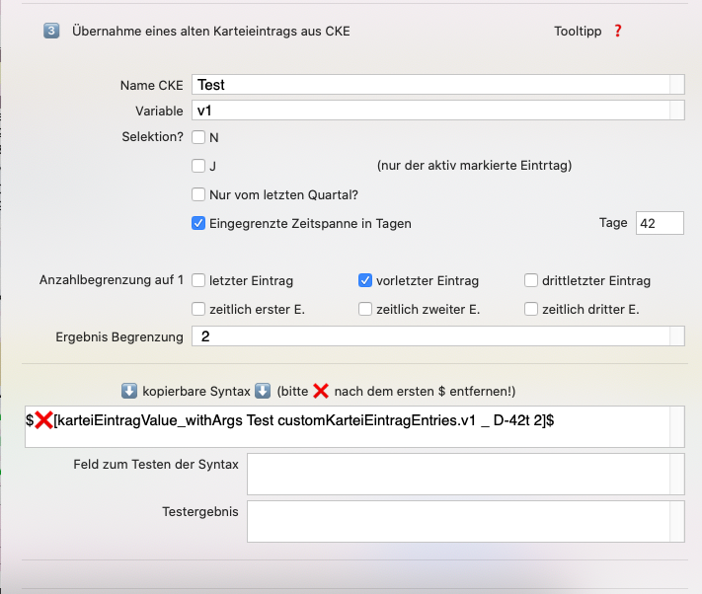702x594 pixels.
Task: Click the Feld zum Testen der Syntax box
Action: click(466, 475)
